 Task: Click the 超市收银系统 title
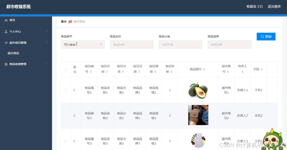18,7
